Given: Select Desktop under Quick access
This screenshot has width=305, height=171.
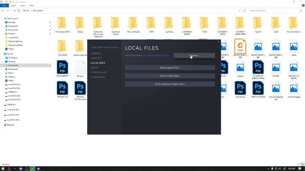Looking at the screenshot, I should tap(11, 22).
